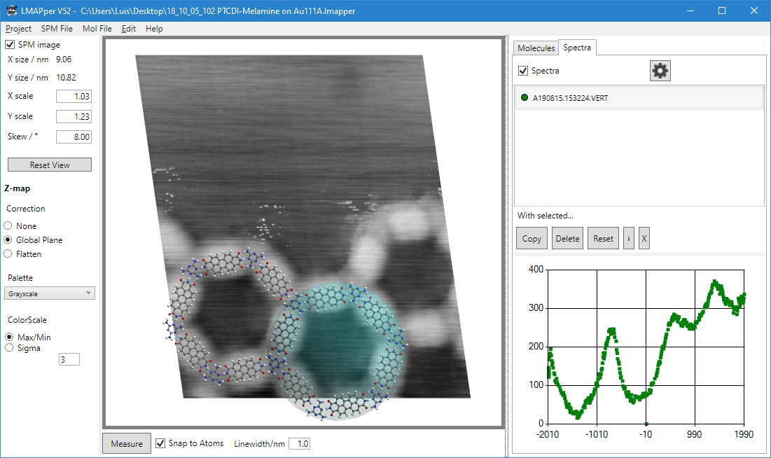The width and height of the screenshot is (771, 458).
Task: Minimize the LMAPper window
Action: (690, 11)
